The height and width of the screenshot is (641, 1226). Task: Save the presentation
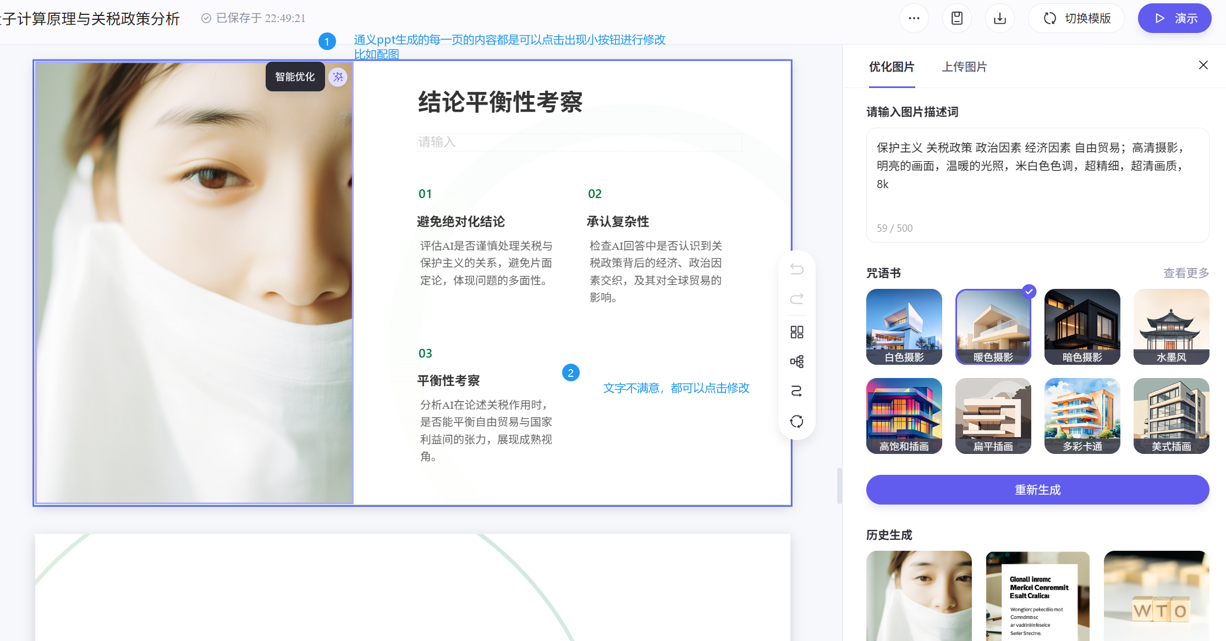click(x=957, y=18)
